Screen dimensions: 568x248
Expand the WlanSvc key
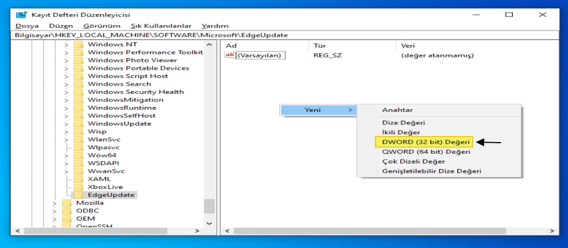[x=66, y=140]
